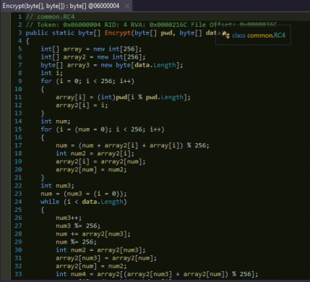Click 'Length' property on line 24
Screen dimensions: 310x282
[x=112, y=202]
